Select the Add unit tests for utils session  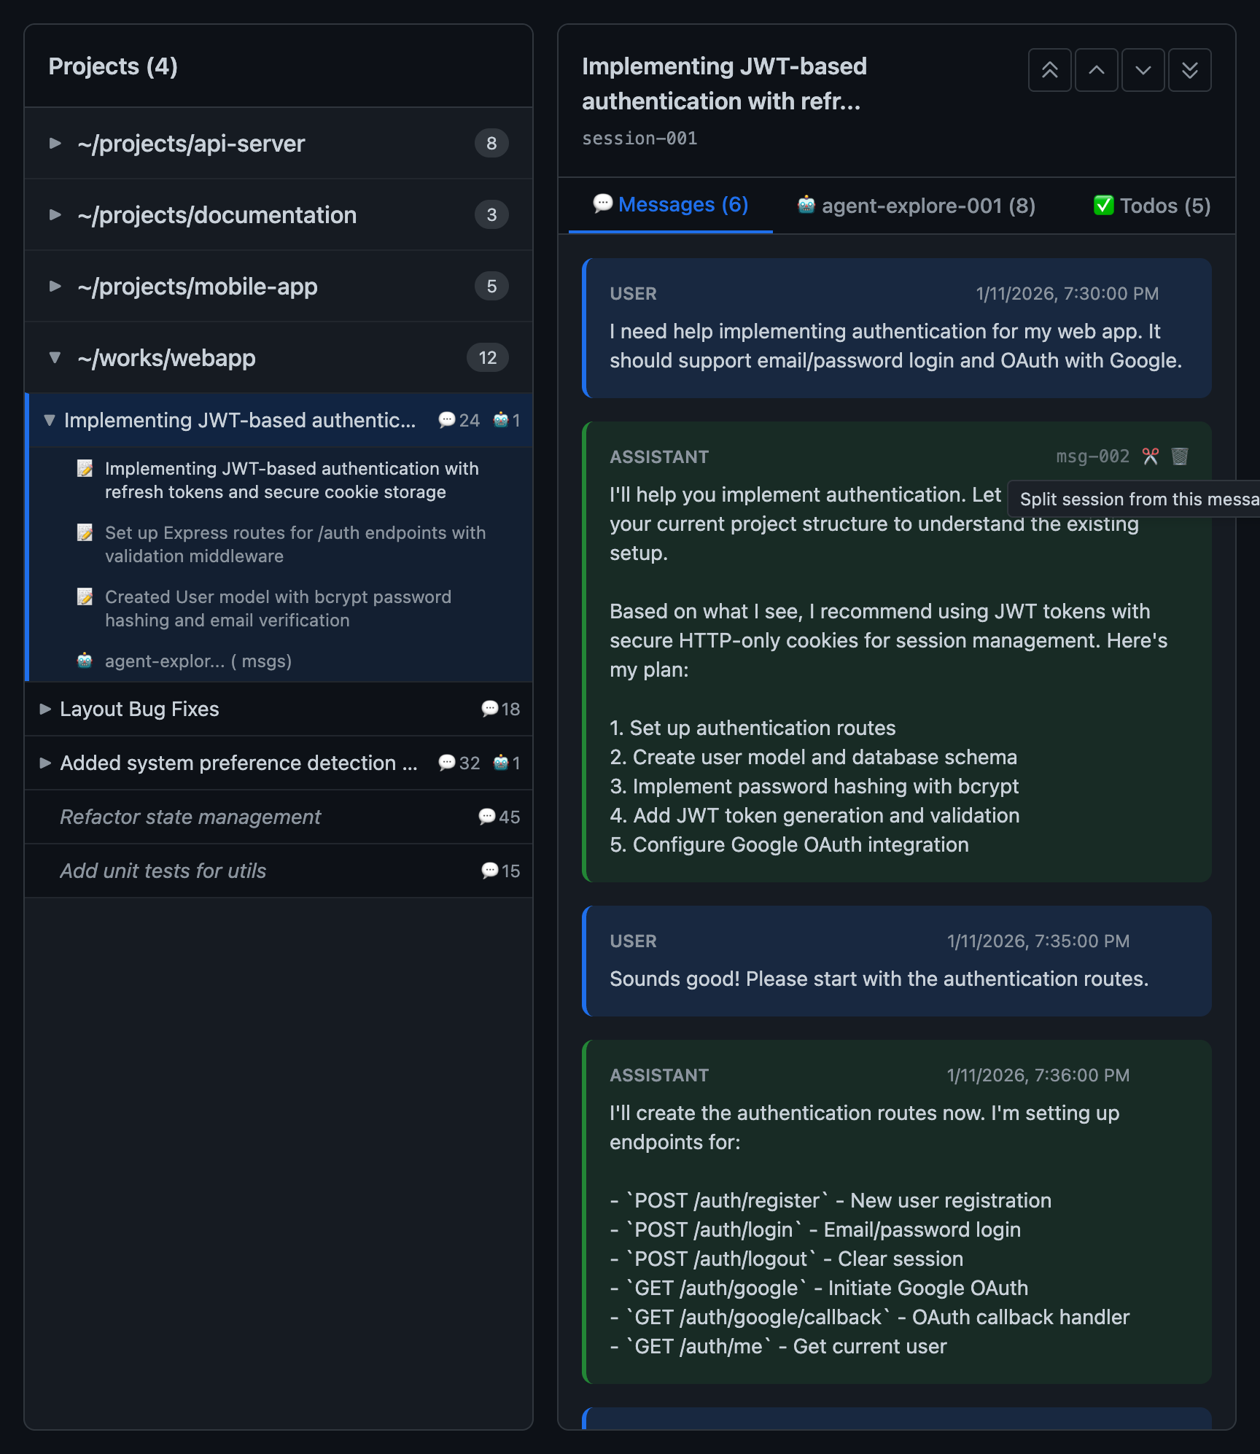[x=163, y=871]
